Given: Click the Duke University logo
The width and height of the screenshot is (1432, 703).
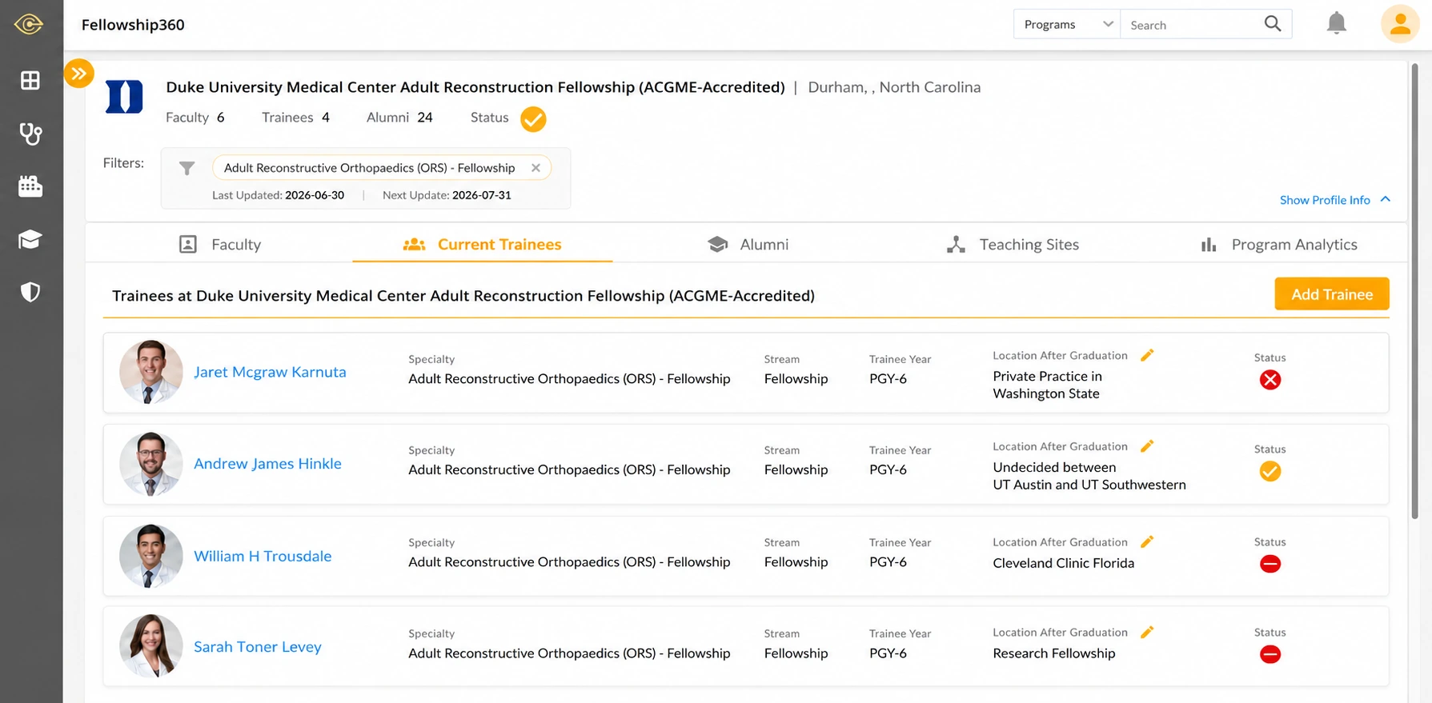Looking at the screenshot, I should pyautogui.click(x=124, y=97).
